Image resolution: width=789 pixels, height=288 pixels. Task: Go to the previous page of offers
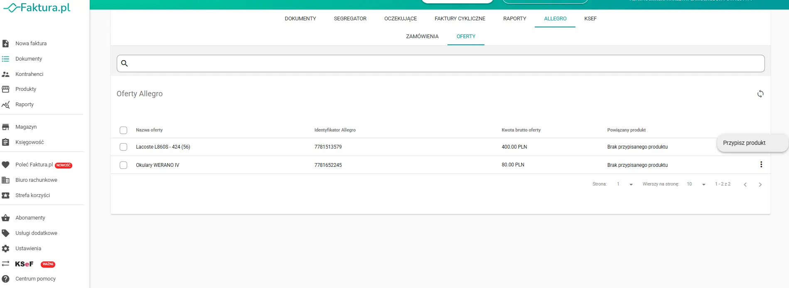[745, 185]
